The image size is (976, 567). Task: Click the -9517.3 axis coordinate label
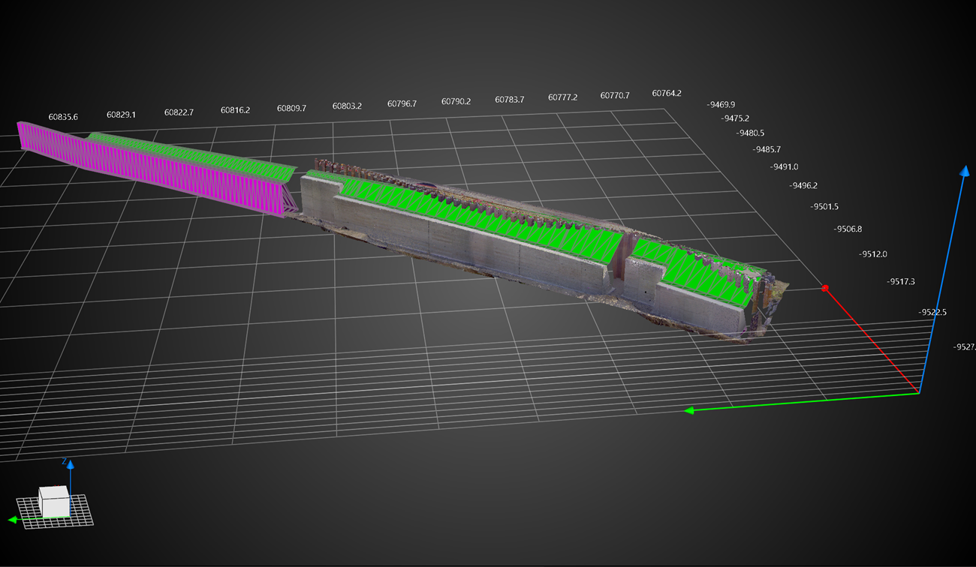[x=901, y=282]
